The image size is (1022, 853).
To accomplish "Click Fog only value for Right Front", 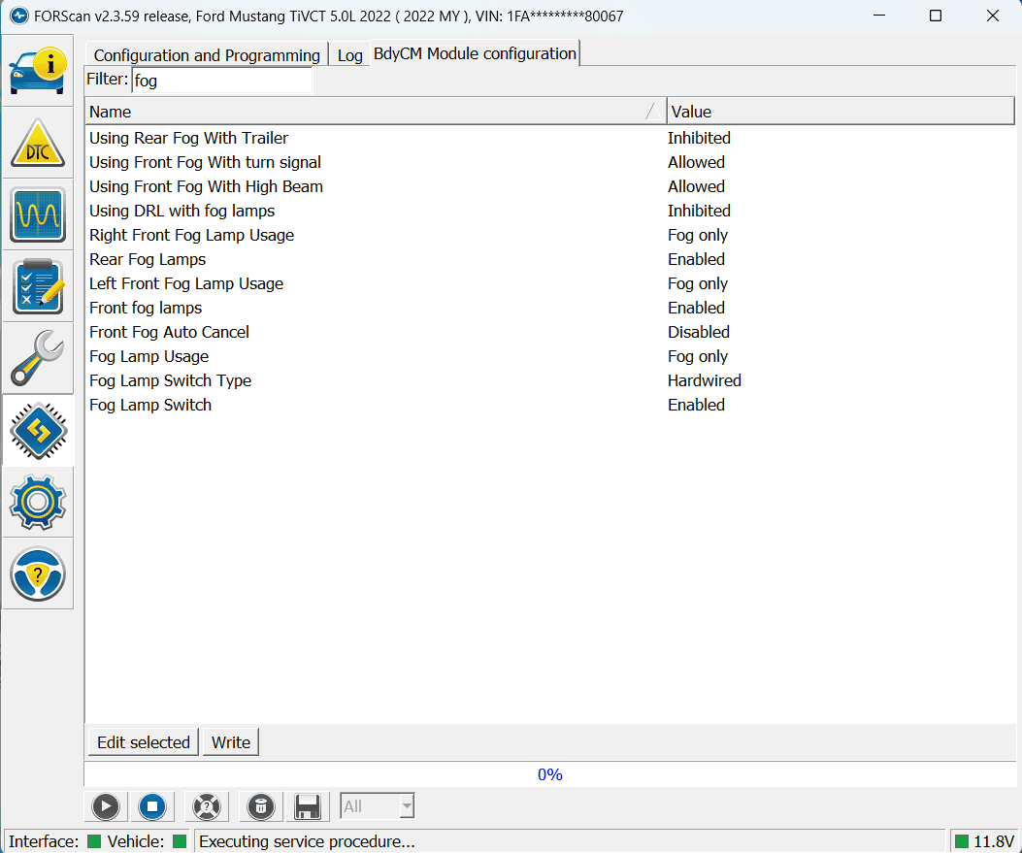I will coord(698,235).
